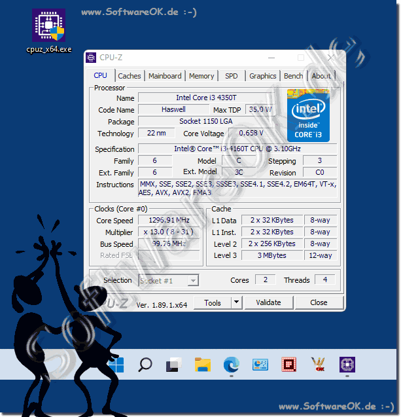Screen dimensions: 401x417
Task: Click the Validate button
Action: (269, 302)
